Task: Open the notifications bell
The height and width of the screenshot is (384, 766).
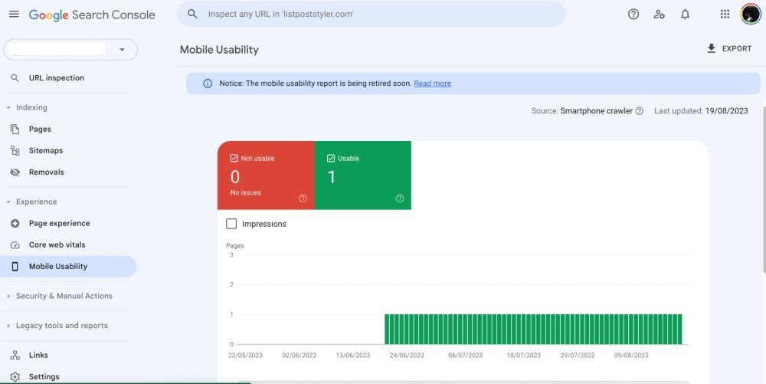Action: [686, 14]
